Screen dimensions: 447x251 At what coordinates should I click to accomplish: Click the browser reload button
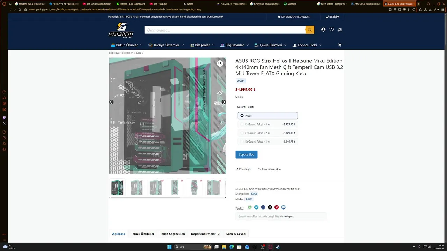[x=20, y=9]
